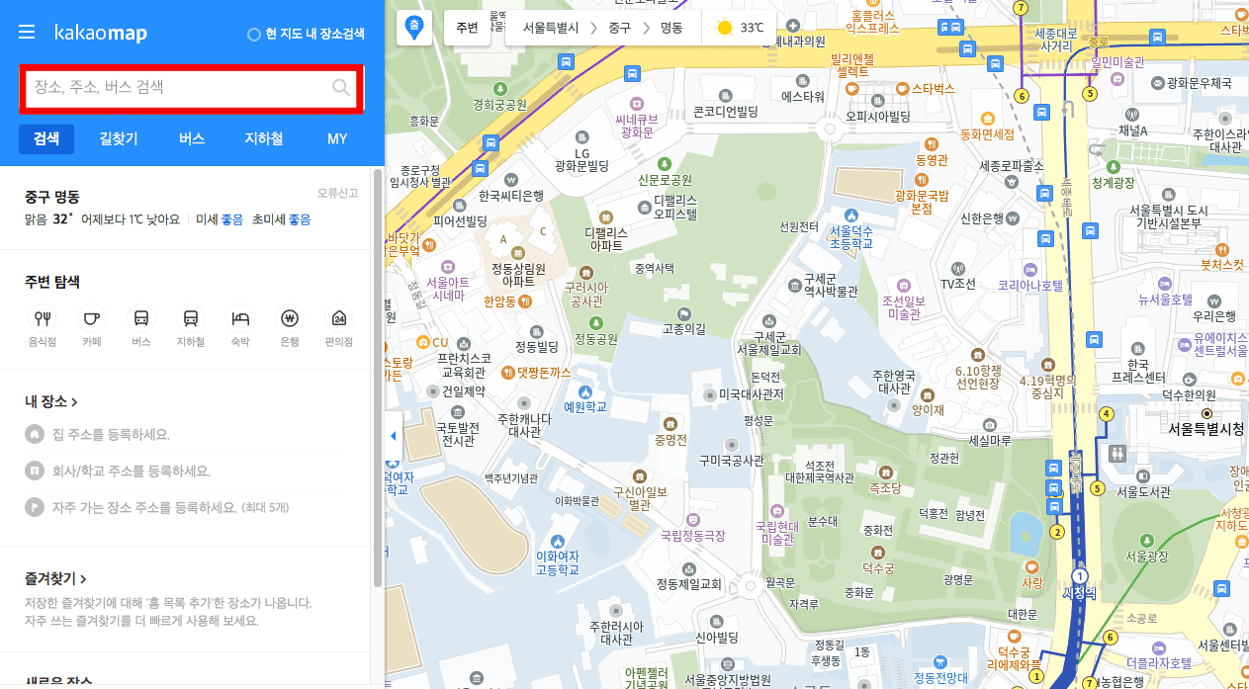Click 예원학교 school marker
The image size is (1249, 689).
(585, 391)
